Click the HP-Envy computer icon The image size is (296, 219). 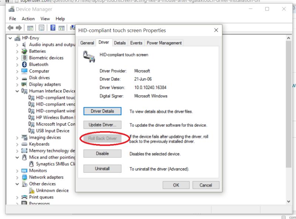[17, 38]
